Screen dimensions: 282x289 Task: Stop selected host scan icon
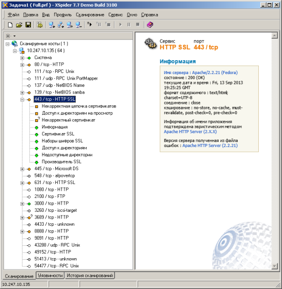coord(108,24)
